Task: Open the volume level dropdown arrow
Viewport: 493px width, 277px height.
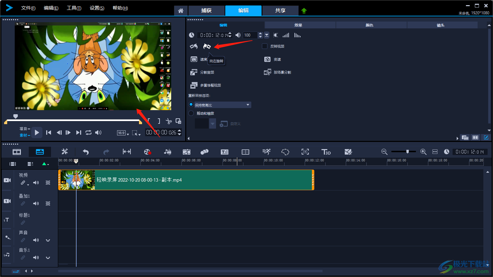Action: click(266, 35)
